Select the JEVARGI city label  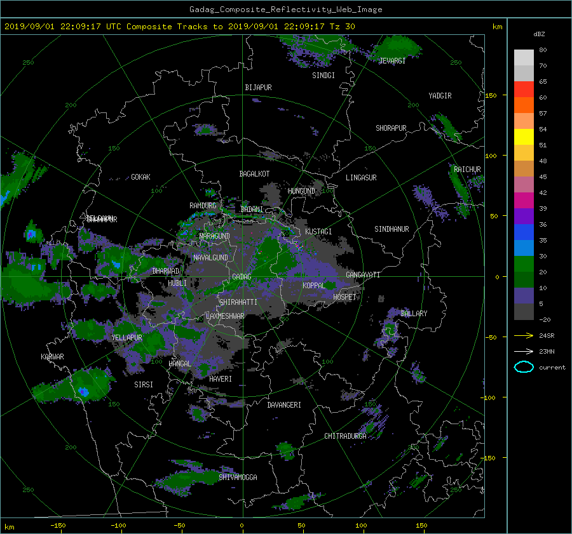(x=392, y=61)
